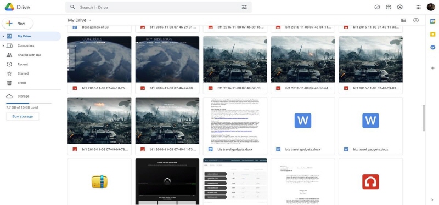Viewport: 439px width, 205px height.
Task: Open the Google Drive logo home link
Action: click(18, 7)
